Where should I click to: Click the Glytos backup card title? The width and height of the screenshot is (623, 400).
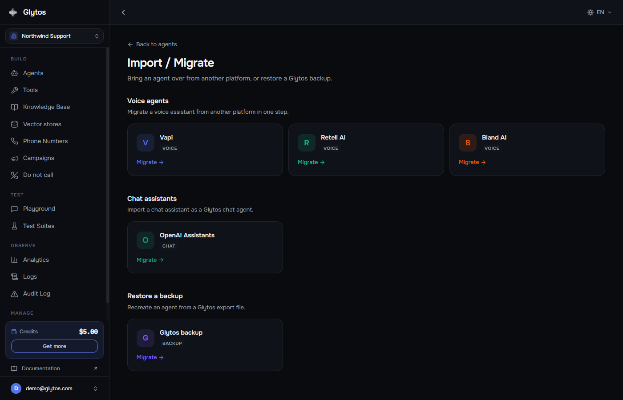pyautogui.click(x=181, y=332)
